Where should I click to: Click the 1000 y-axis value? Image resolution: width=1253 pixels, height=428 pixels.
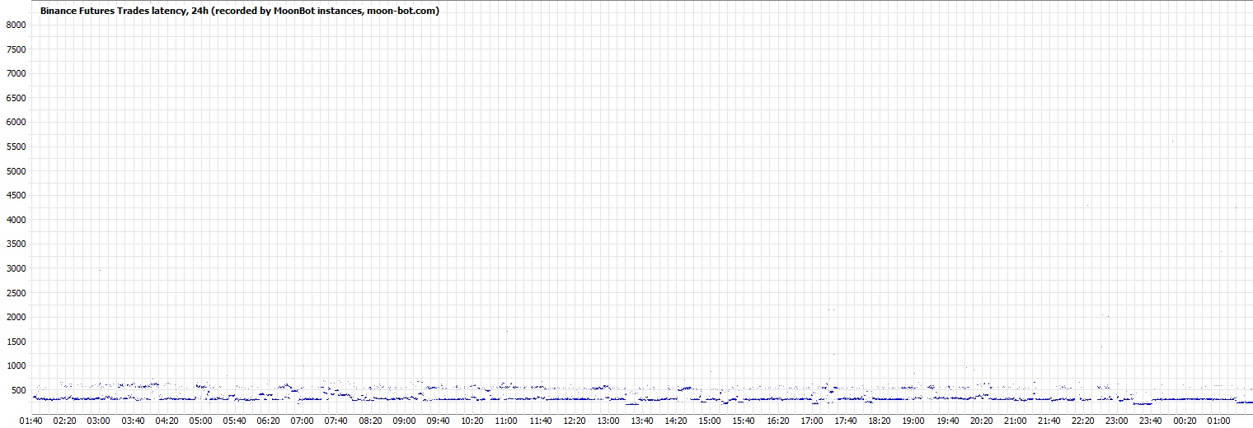tap(16, 365)
